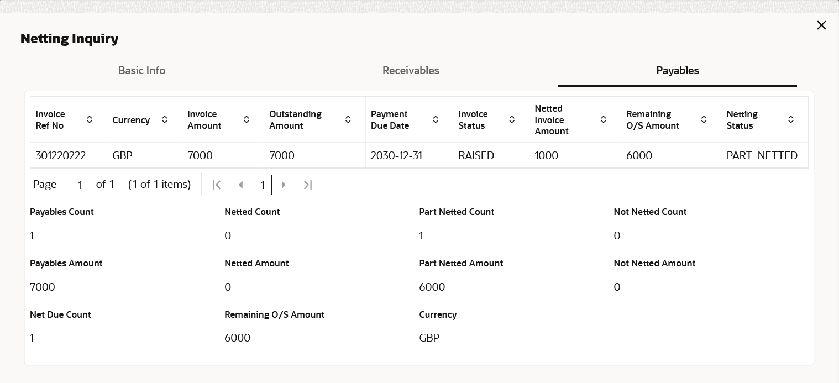839x383 pixels.
Task: Sort by Invoice Amount column
Action: click(x=247, y=119)
